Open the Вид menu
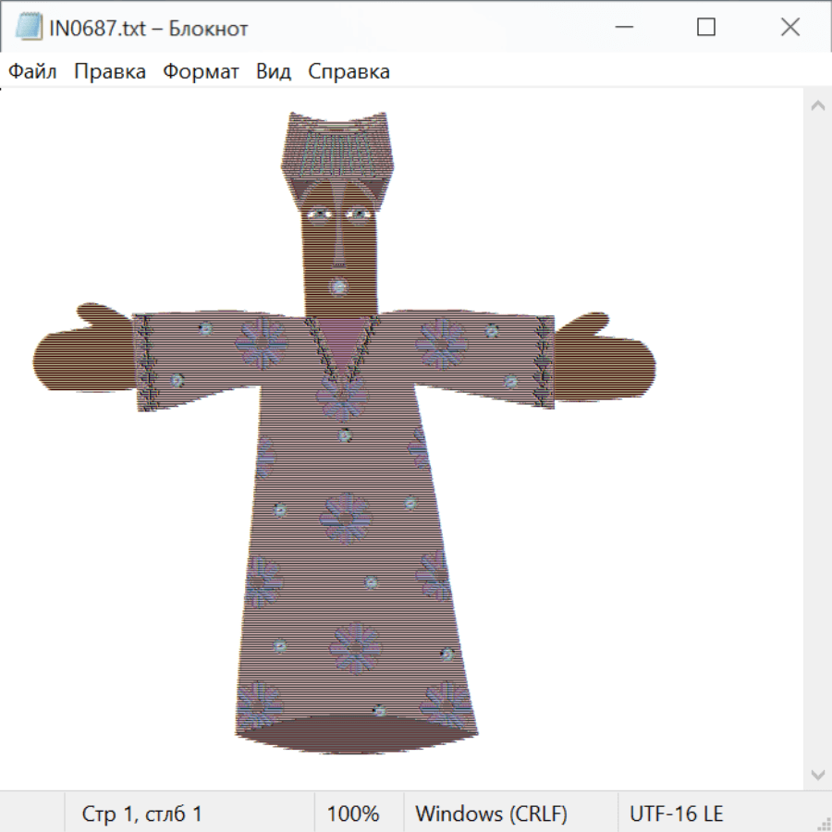Viewport: 832px width, 832px height. coord(274,72)
